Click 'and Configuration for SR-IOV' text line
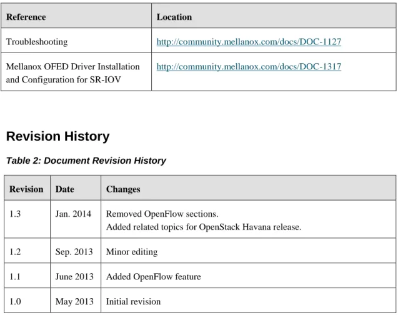Viewport: 398px width, 315px height. coord(64,80)
